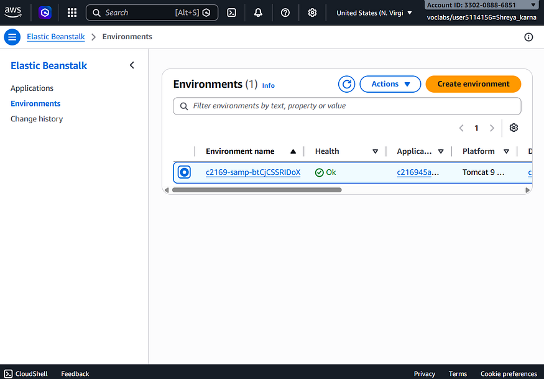Image resolution: width=544 pixels, height=379 pixels.
Task: Click the Ok health status
Action: point(325,172)
